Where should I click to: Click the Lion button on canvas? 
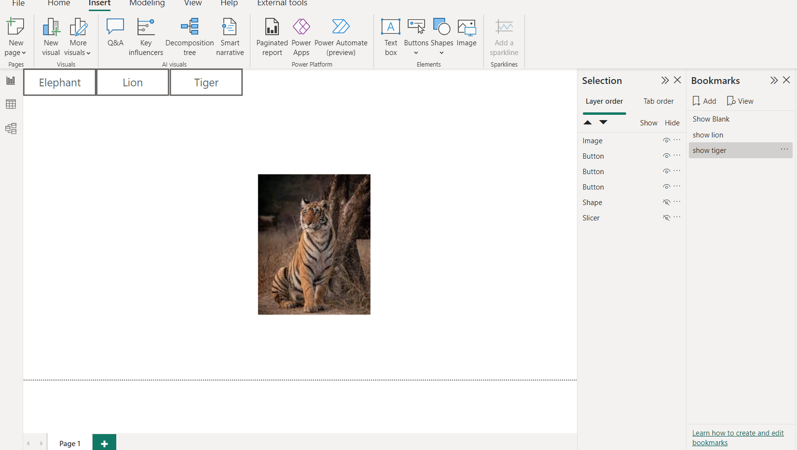[x=133, y=82]
